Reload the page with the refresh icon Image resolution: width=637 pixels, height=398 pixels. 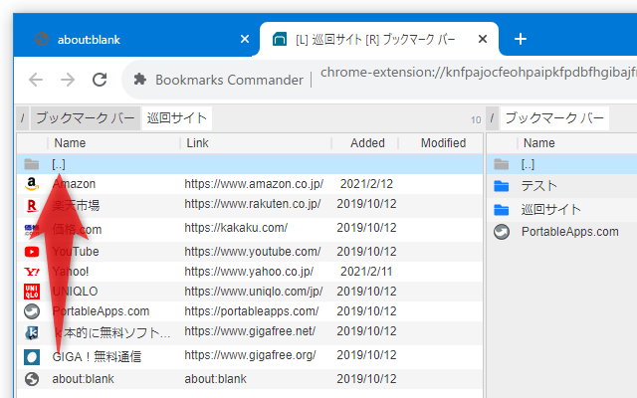pyautogui.click(x=100, y=80)
